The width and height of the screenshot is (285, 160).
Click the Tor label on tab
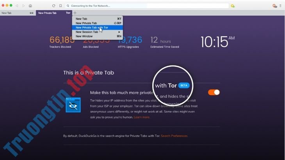[68, 13]
